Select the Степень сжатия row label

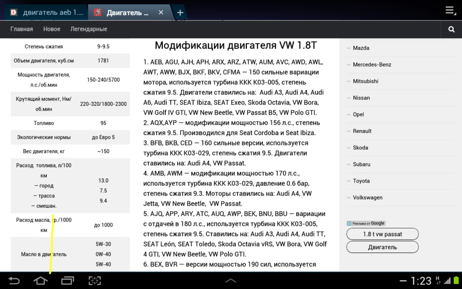tap(44, 46)
